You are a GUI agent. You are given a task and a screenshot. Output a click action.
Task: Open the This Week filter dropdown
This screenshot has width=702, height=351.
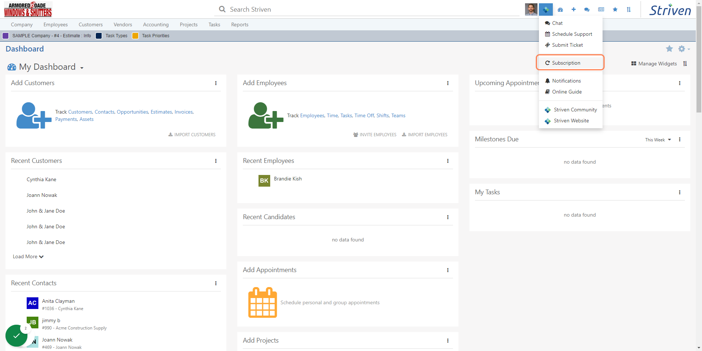point(658,140)
